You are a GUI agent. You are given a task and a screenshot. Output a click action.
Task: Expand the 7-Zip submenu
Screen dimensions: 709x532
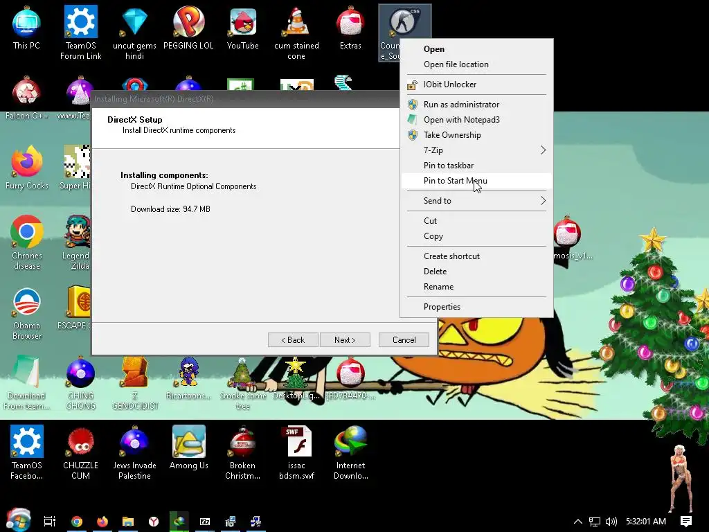click(x=476, y=150)
